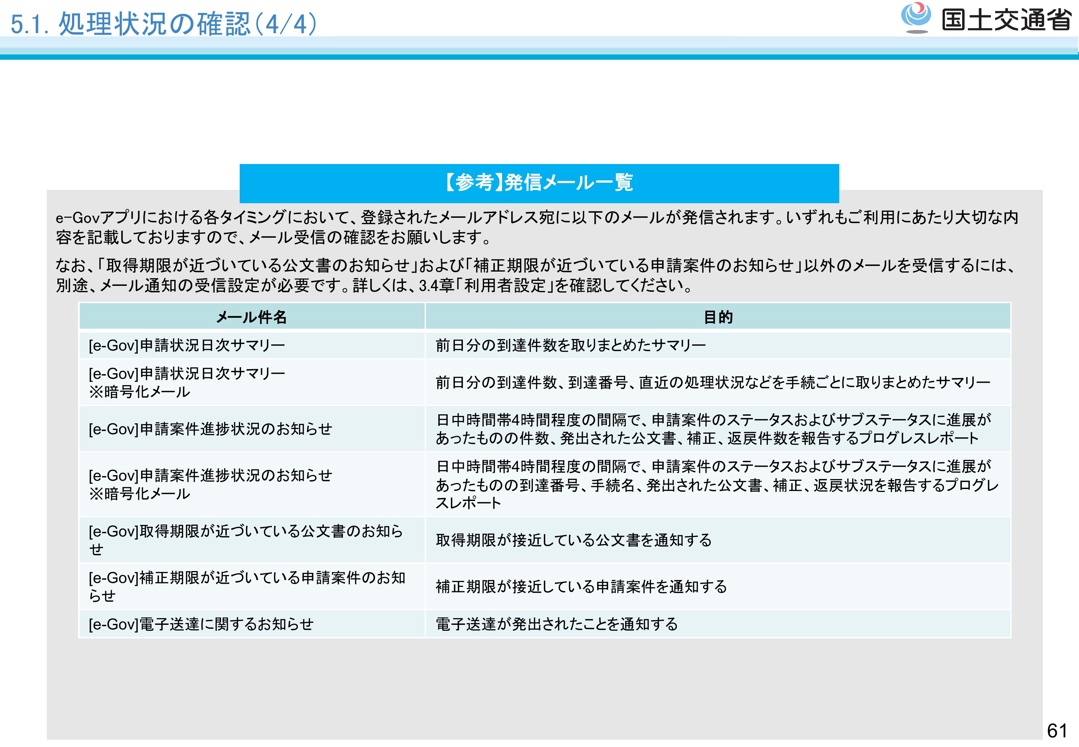
Task: Select [e-Gov]取得期限が近づいている公文書のお知らせ cell
Action: pos(246,539)
